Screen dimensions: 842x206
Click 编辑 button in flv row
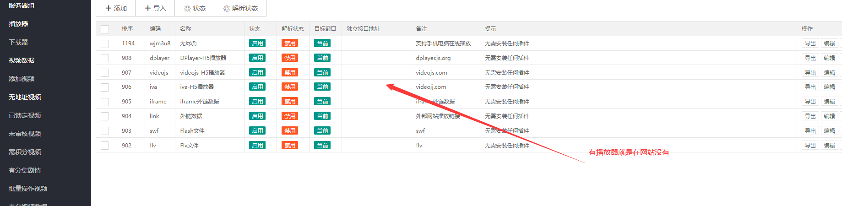point(829,146)
